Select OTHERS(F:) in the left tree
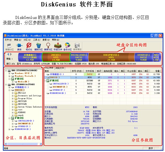 (x=24, y=126)
